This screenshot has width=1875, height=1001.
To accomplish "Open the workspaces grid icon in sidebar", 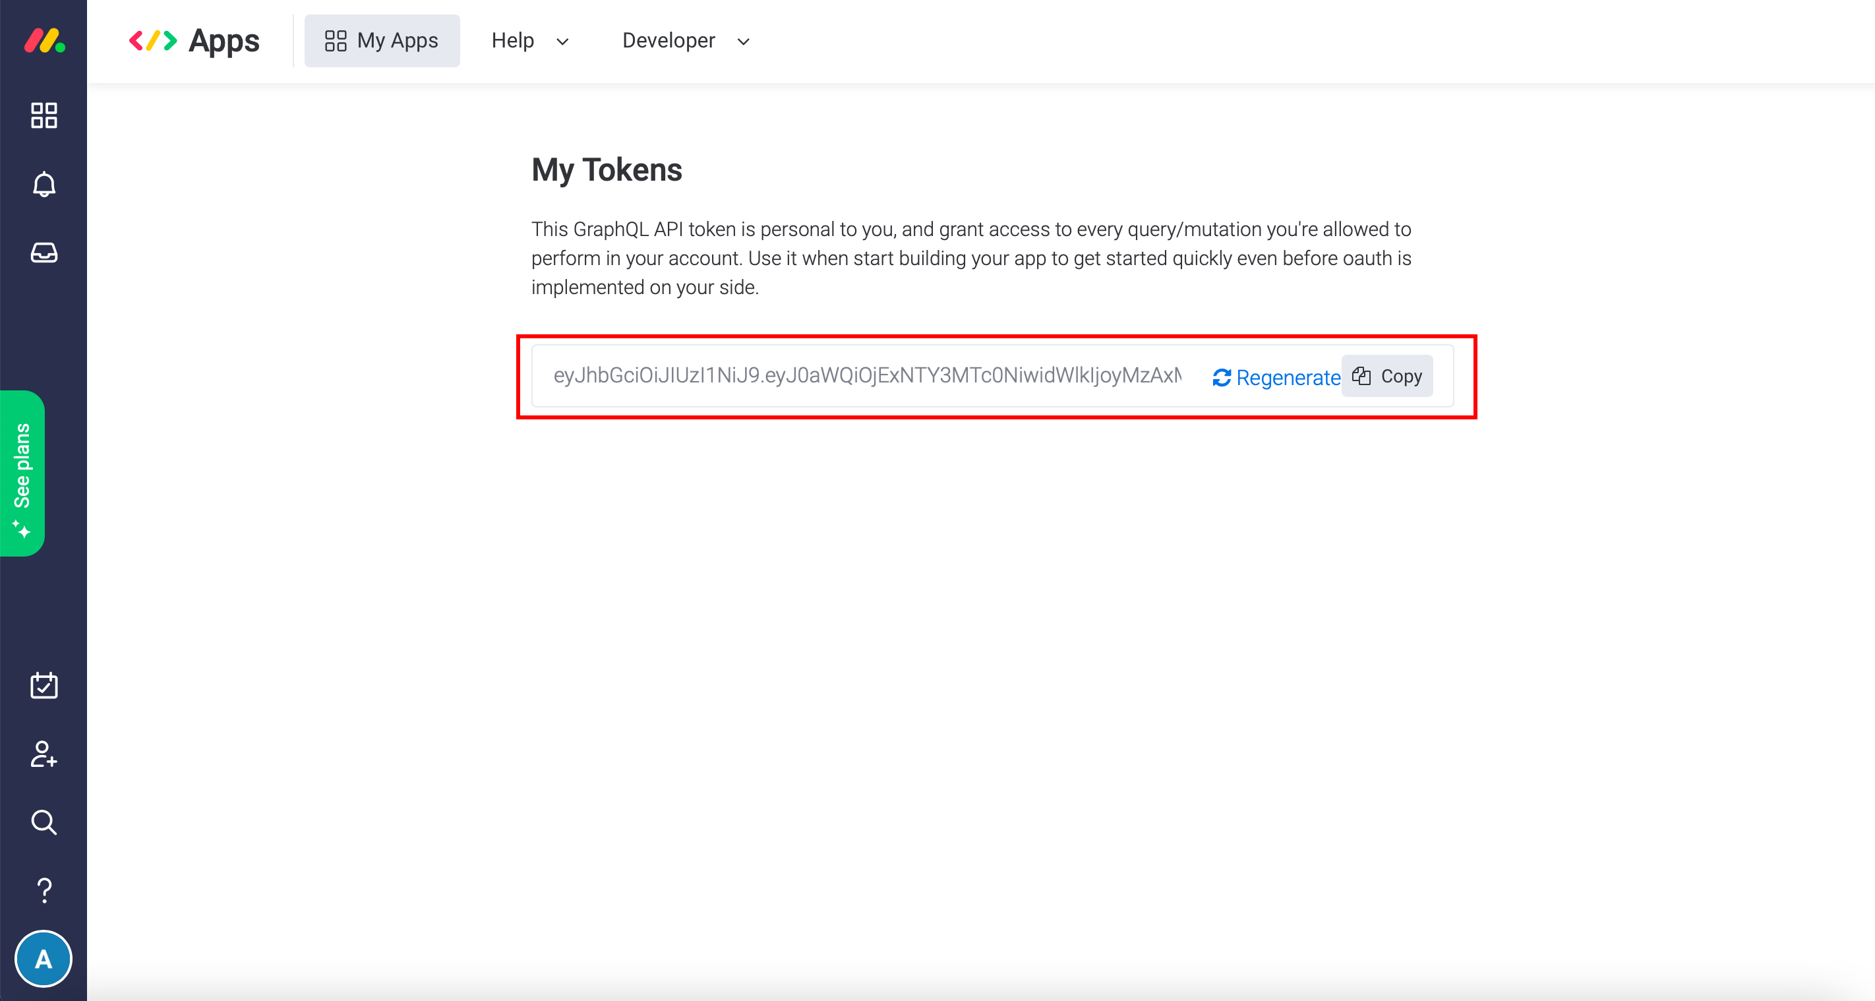I will pos(44,115).
